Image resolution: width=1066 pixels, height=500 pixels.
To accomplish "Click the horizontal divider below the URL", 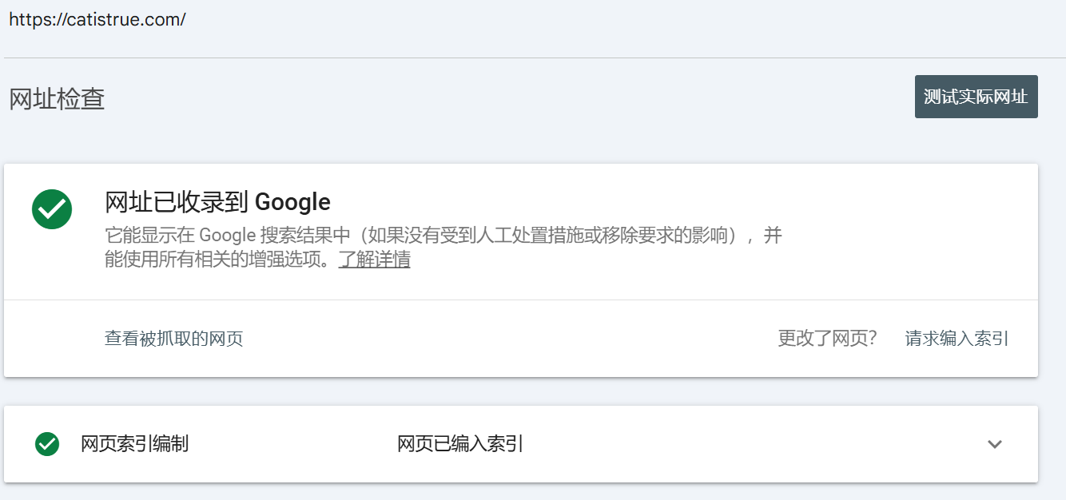I will point(533,58).
